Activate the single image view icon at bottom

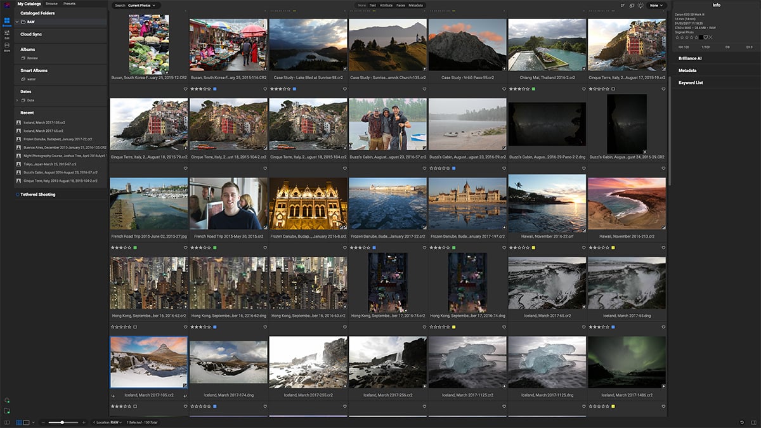tap(27, 423)
